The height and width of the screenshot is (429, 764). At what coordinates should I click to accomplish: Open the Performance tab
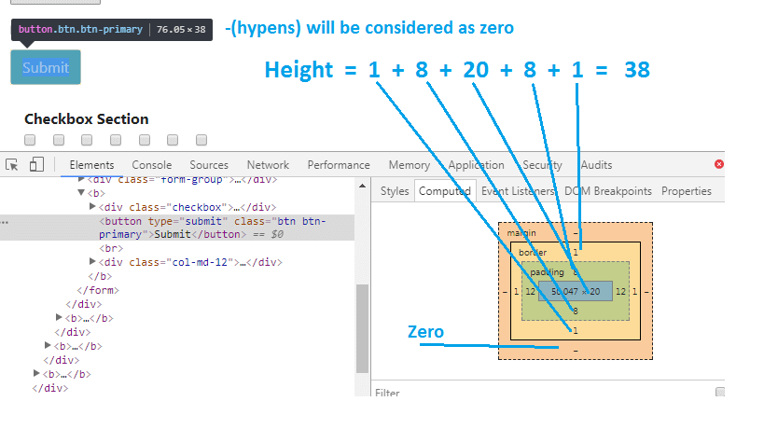click(x=339, y=165)
